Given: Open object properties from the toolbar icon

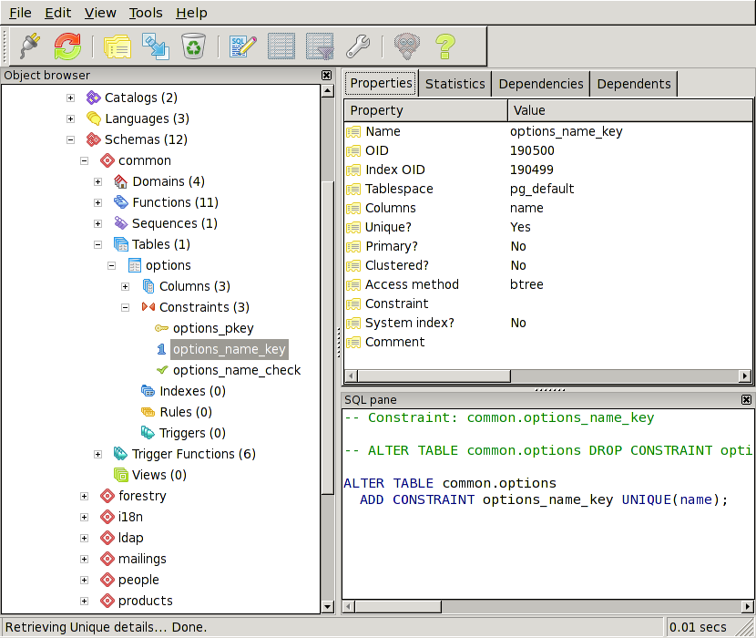Looking at the screenshot, I should tap(117, 46).
